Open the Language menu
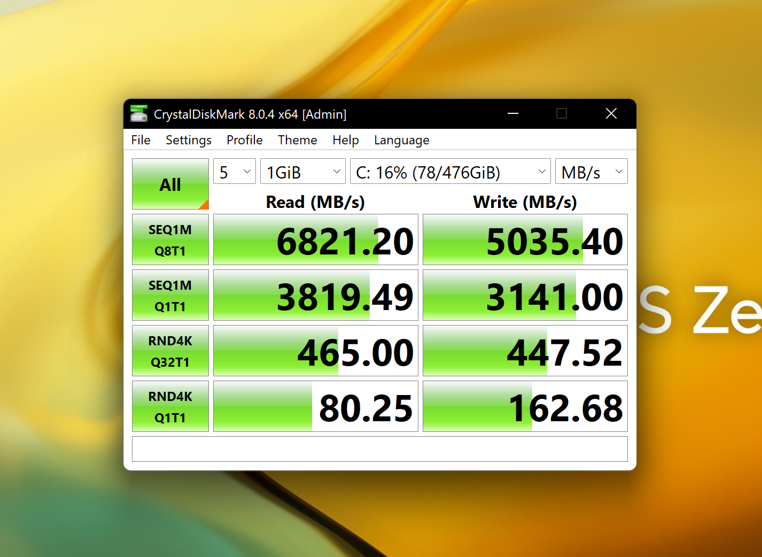 (x=402, y=140)
